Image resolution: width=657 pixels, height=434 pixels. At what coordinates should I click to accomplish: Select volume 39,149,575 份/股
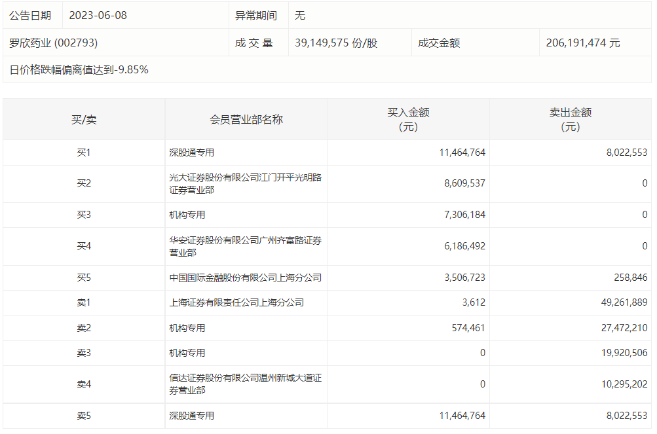click(336, 43)
